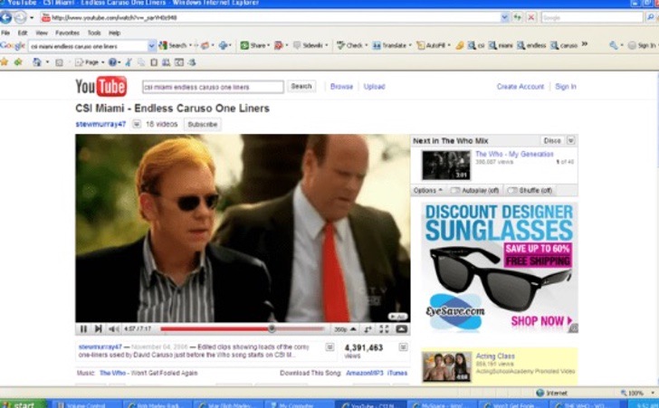659x408 pixels.
Task: Expand the channel info arrow beside stewmurray47
Action: pyautogui.click(x=137, y=124)
